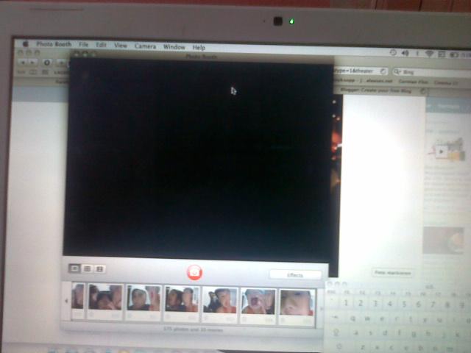Screen dimensions: 471x353
Task: Open the last close-up face thumbnail
Action: (x=297, y=307)
